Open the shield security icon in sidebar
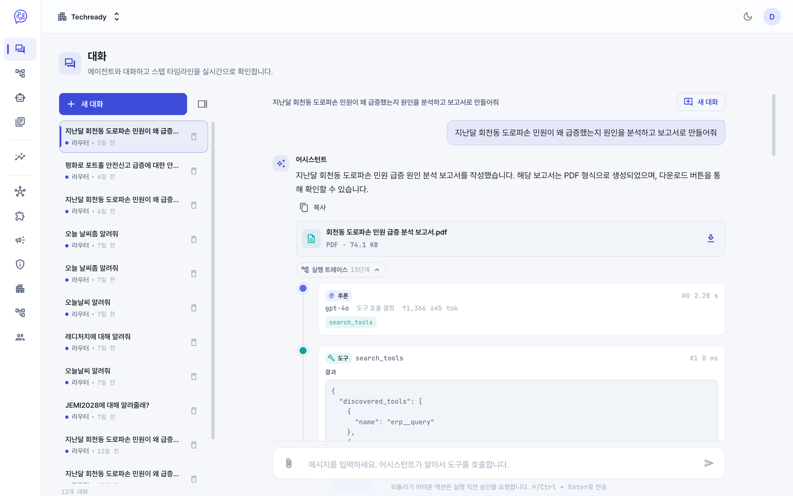This screenshot has width=793, height=496. [20, 264]
